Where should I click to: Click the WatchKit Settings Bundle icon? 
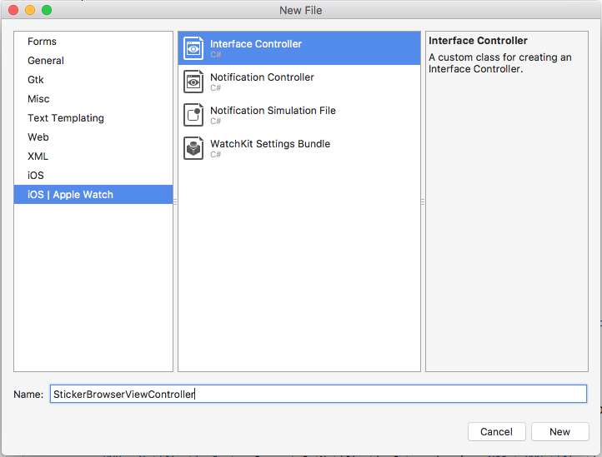[x=193, y=148]
